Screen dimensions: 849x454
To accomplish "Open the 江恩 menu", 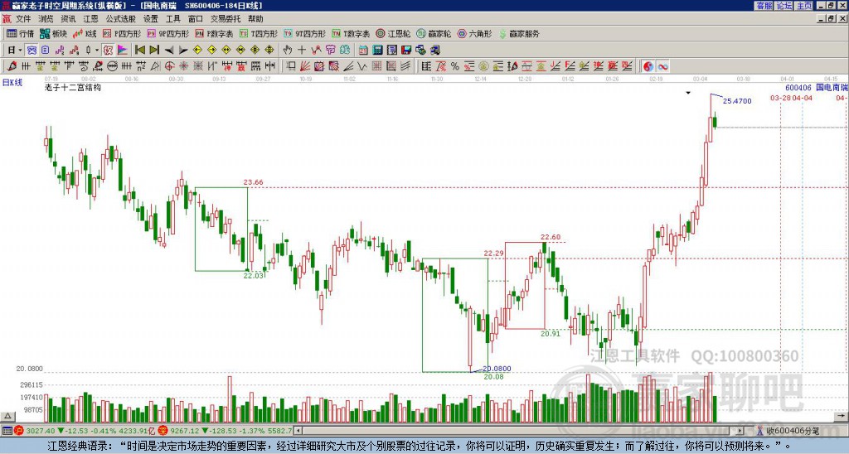I will tap(90, 19).
